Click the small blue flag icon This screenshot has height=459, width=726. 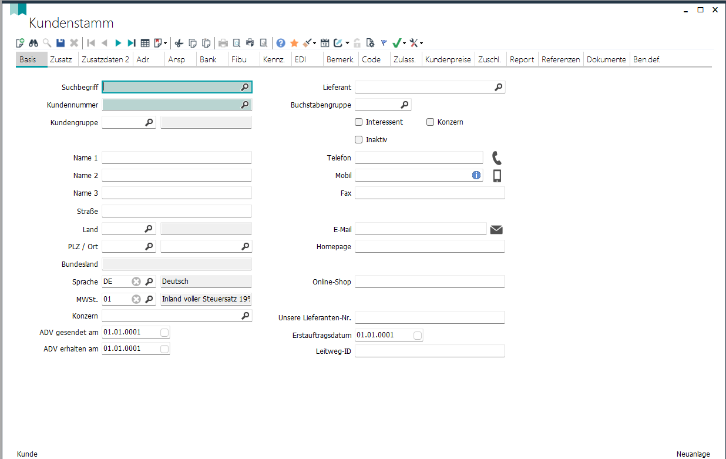point(384,43)
